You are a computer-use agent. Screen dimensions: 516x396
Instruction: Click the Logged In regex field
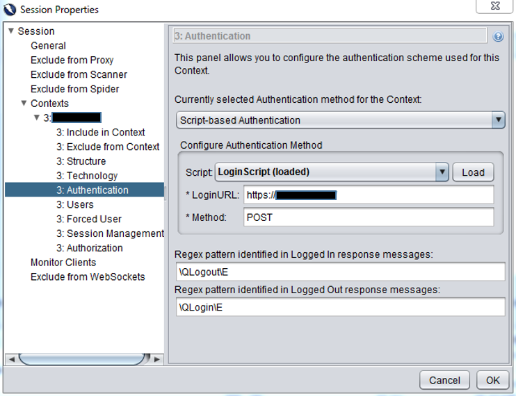[340, 272]
